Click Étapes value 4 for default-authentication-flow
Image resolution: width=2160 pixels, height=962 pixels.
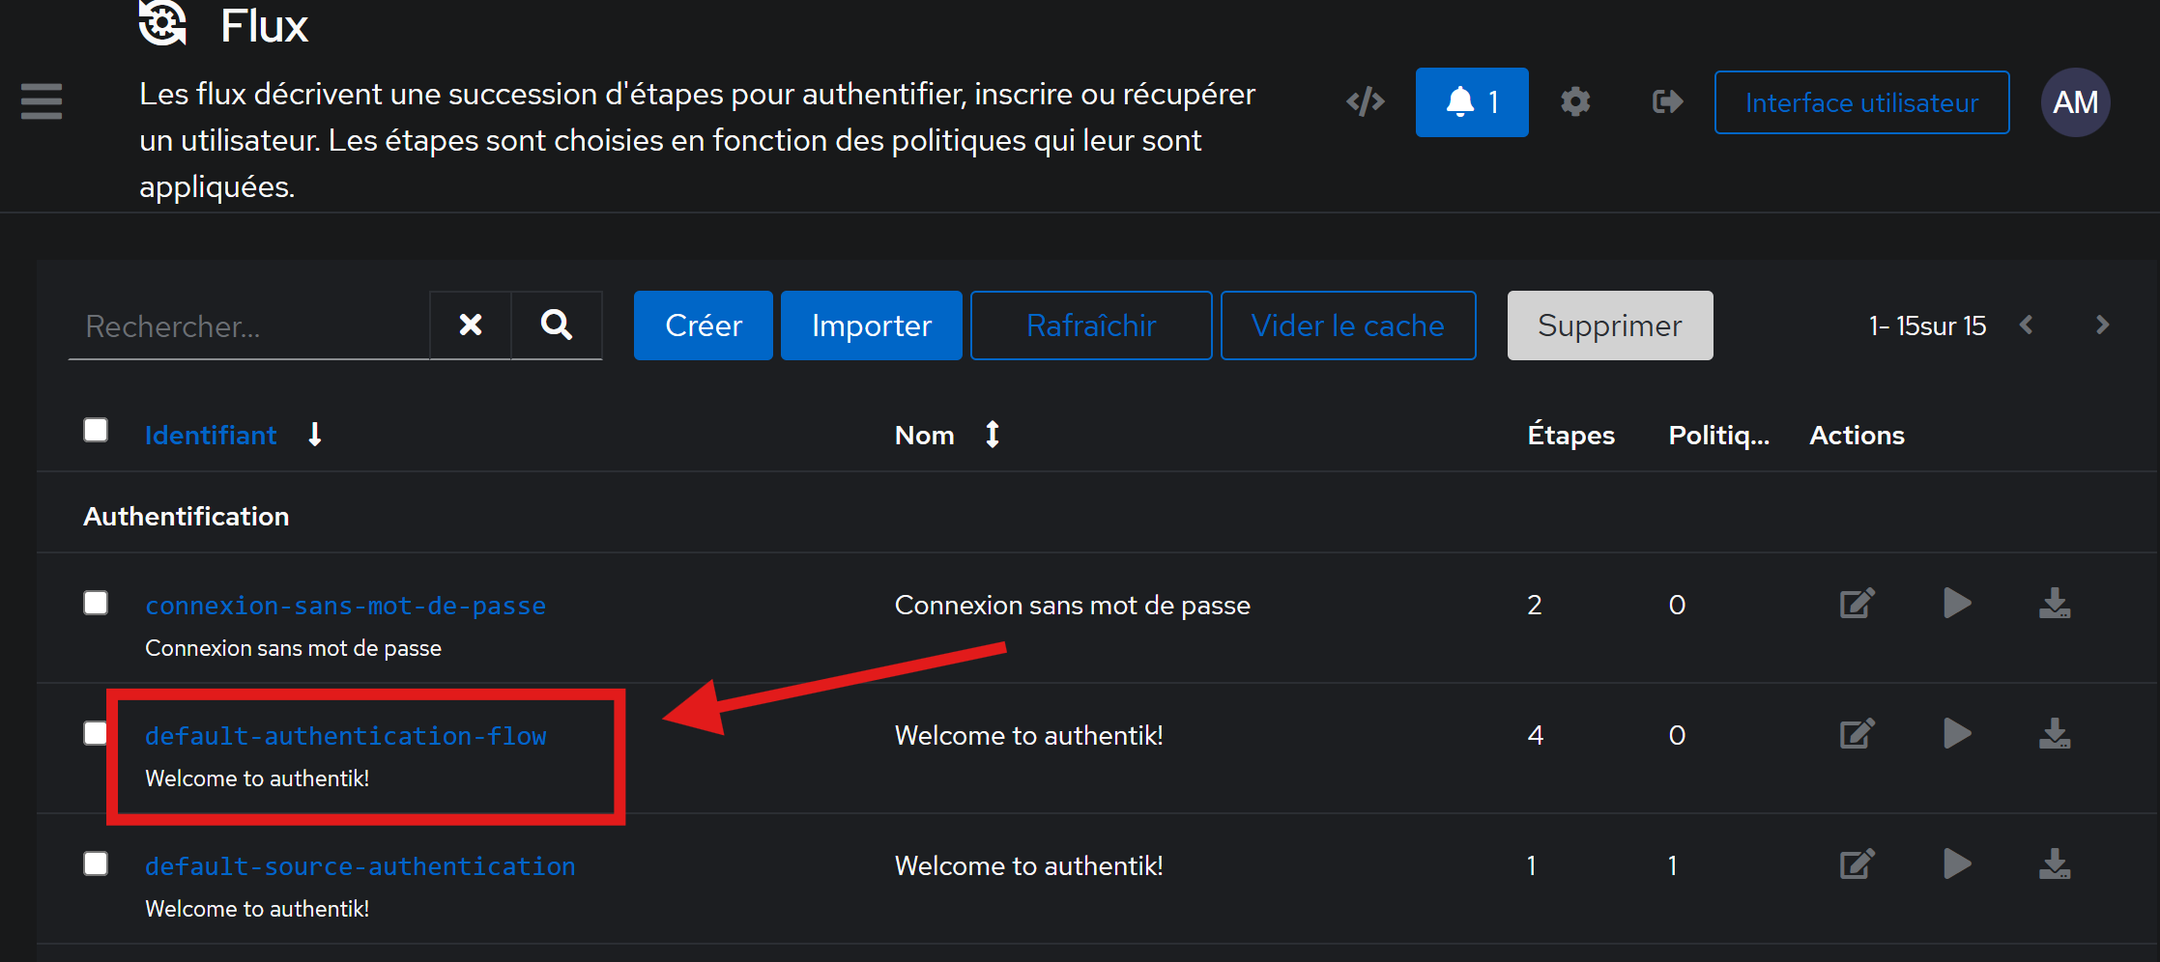click(1536, 735)
